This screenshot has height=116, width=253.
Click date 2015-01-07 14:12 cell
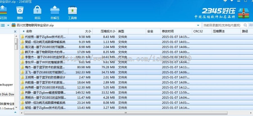[176, 87]
